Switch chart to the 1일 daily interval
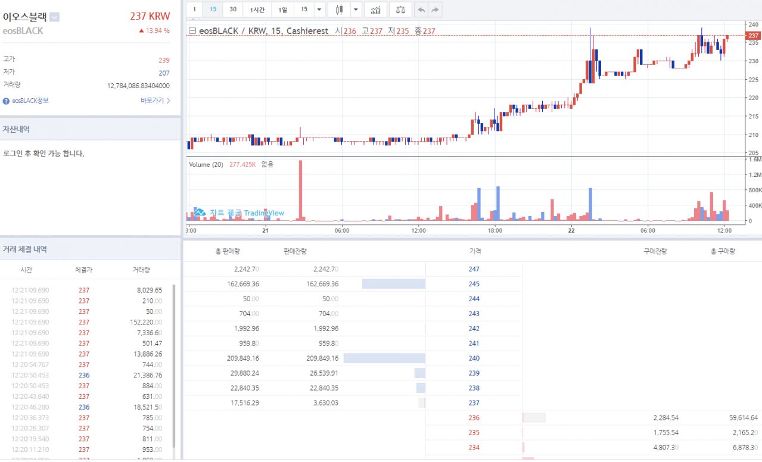Image resolution: width=762 pixels, height=462 pixels. tap(282, 10)
